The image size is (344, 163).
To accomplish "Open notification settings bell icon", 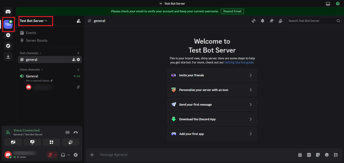I will coord(262,21).
